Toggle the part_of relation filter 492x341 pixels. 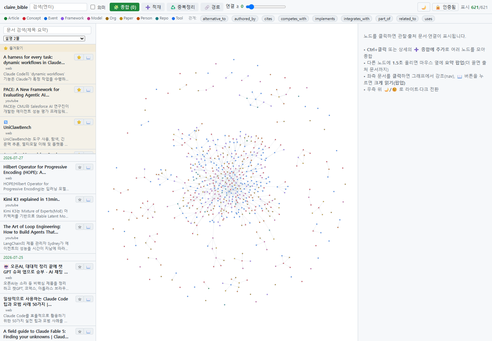(384, 19)
